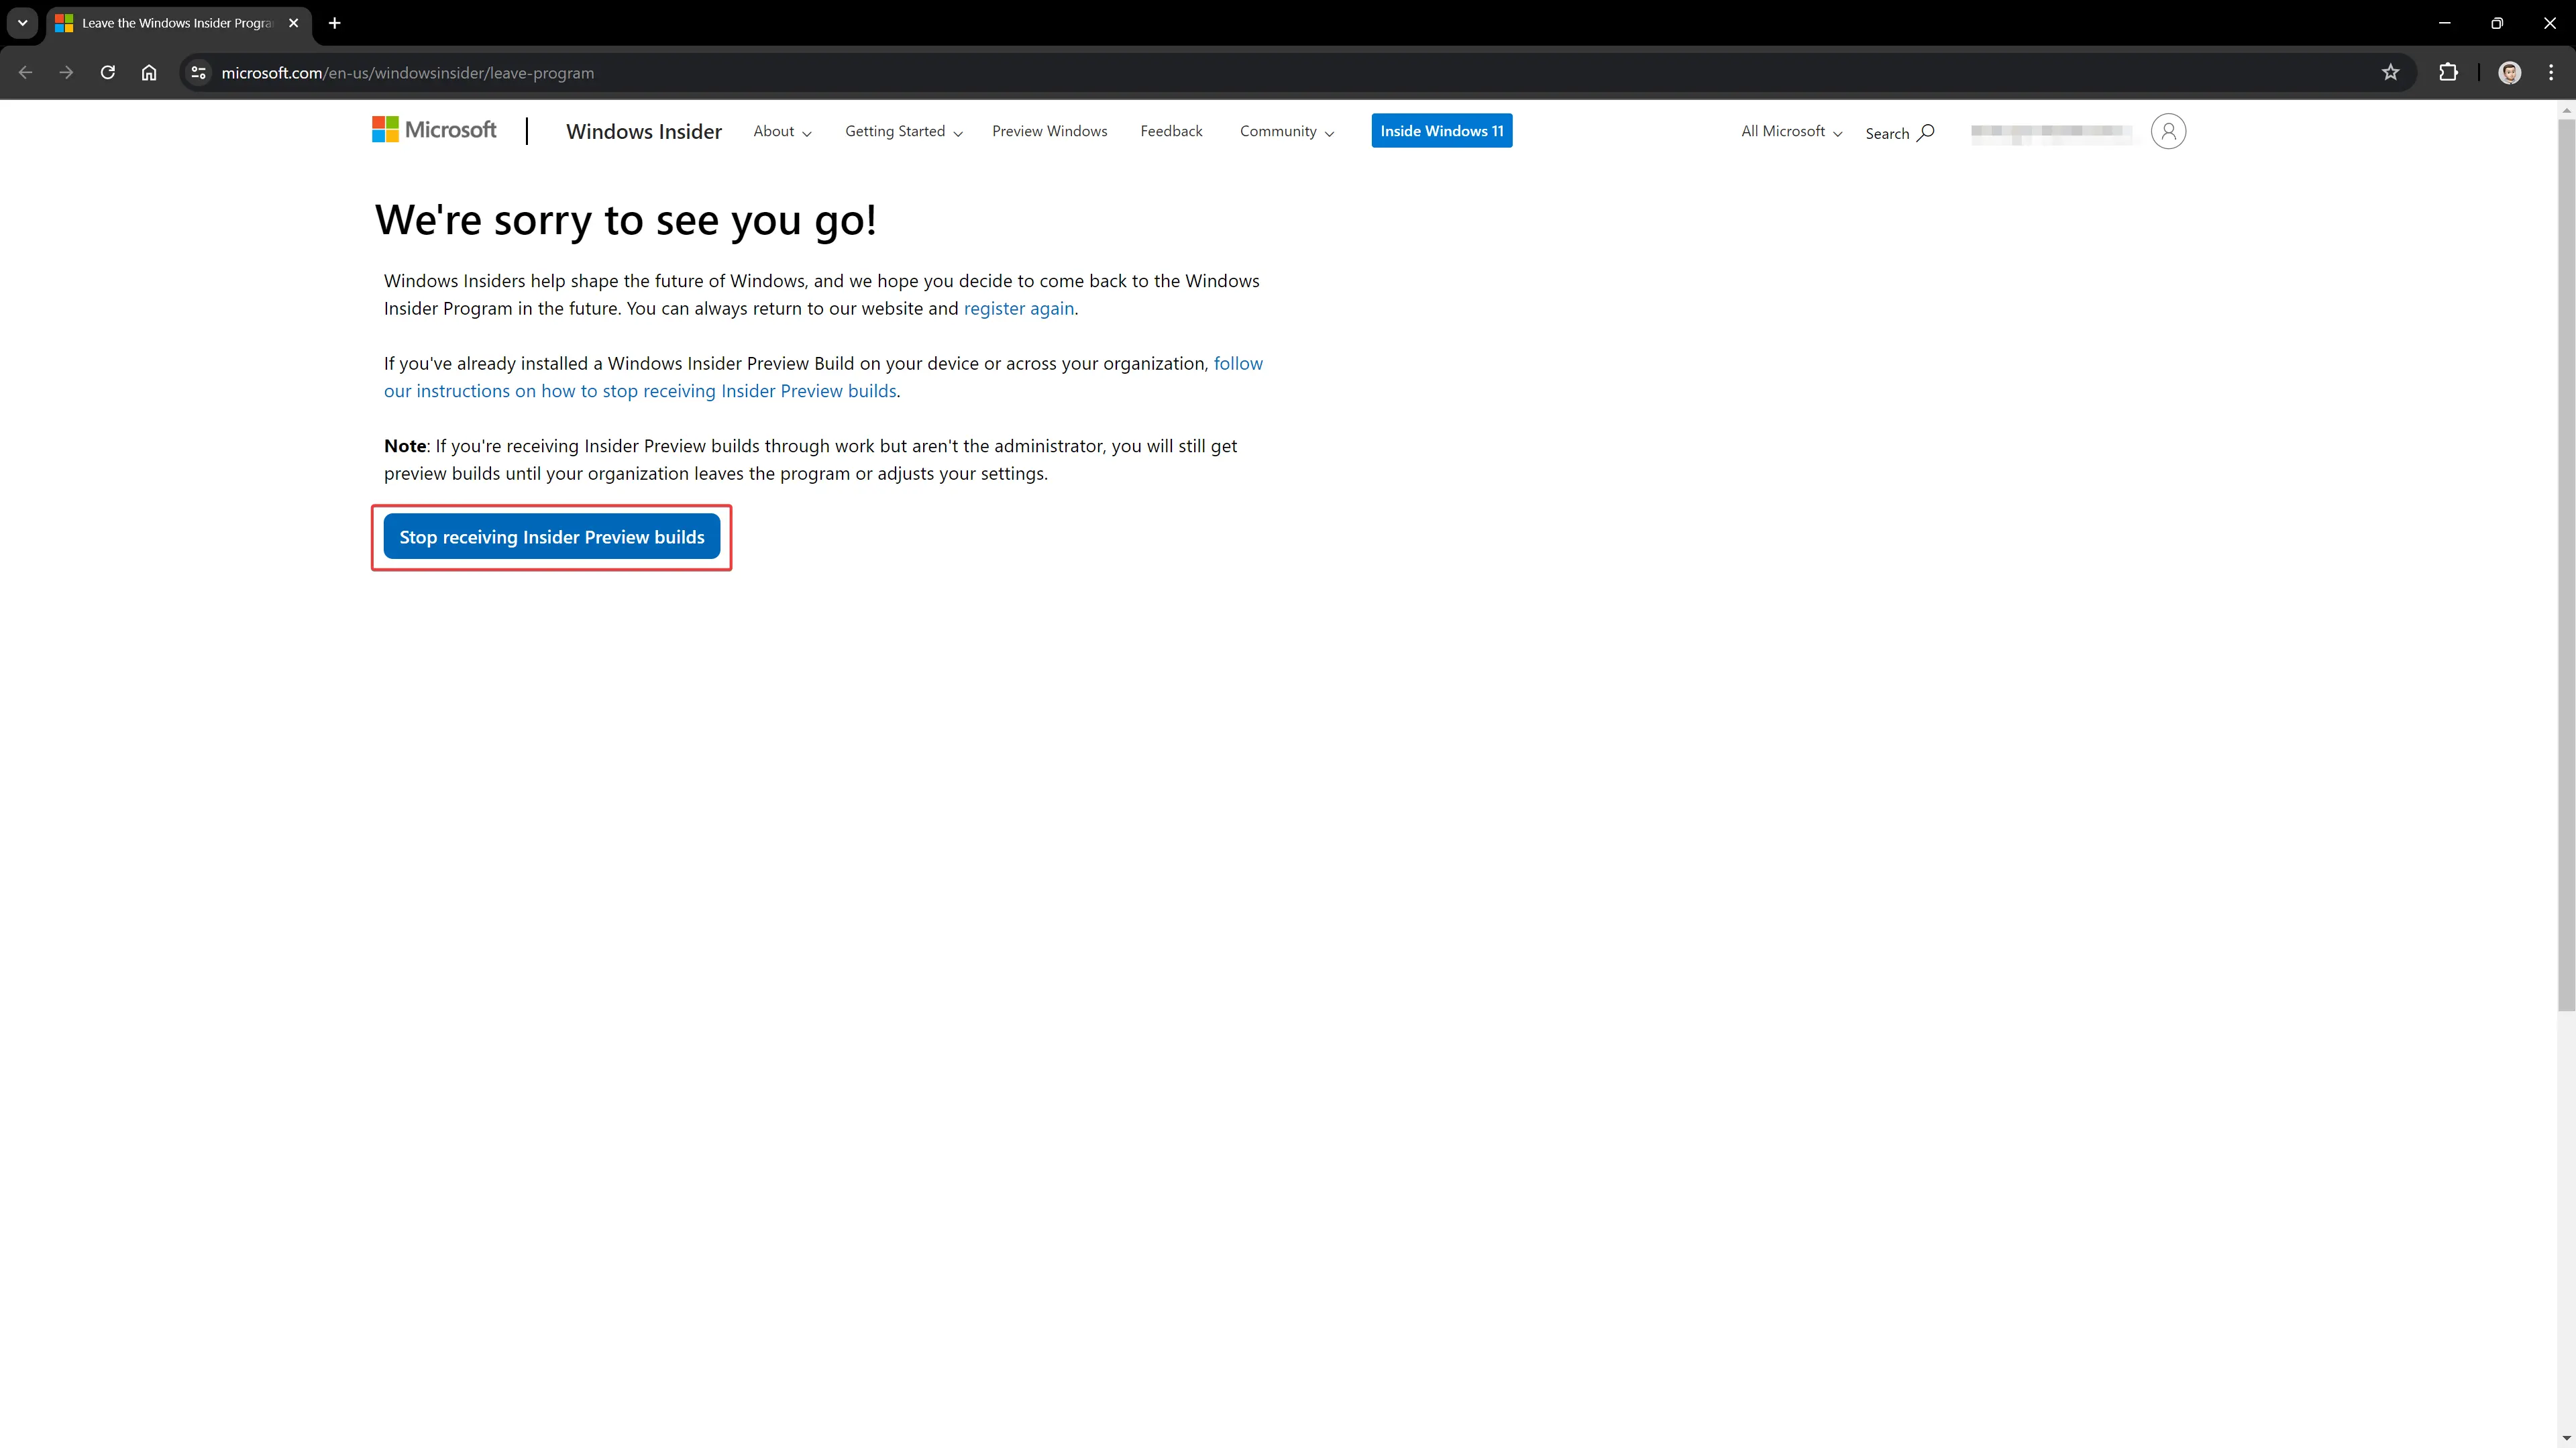The image size is (2576, 1448).
Task: Click the page vertical scrollbar thumb
Action: (x=2566, y=565)
